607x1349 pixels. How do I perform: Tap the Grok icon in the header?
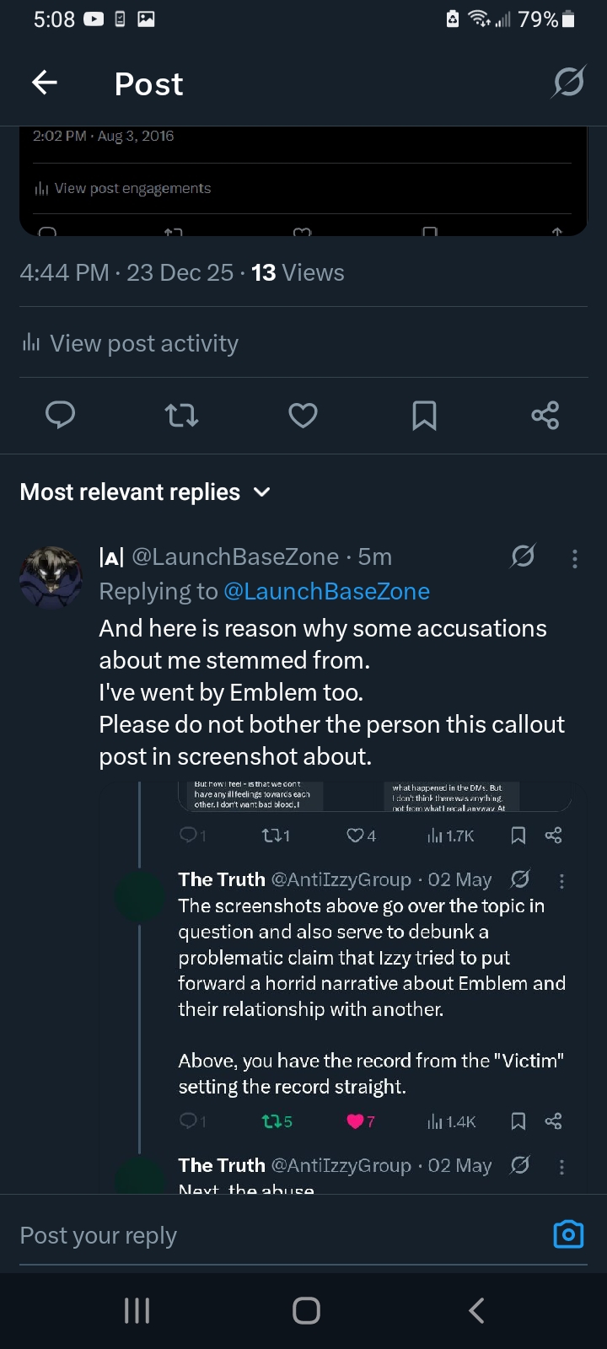[x=568, y=83]
